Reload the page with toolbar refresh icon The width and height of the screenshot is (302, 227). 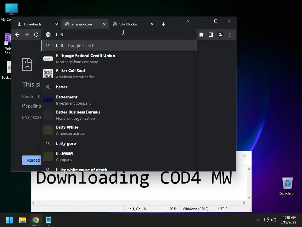click(x=36, y=35)
